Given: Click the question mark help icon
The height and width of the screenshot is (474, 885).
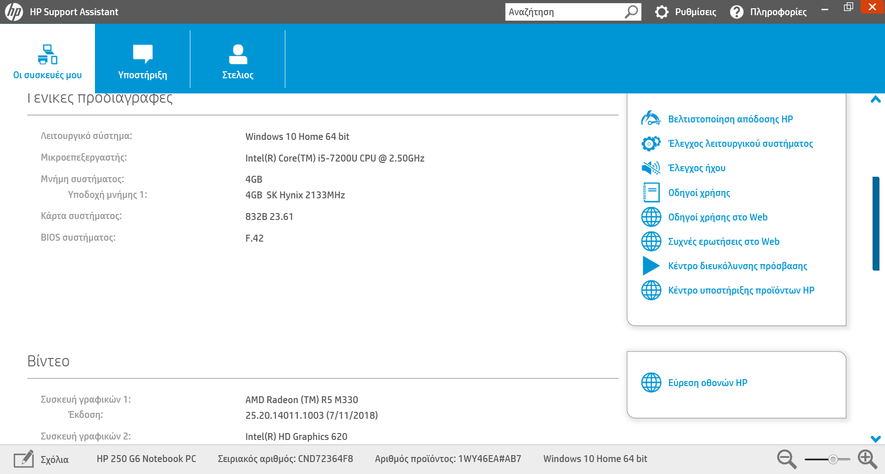Looking at the screenshot, I should tap(737, 12).
